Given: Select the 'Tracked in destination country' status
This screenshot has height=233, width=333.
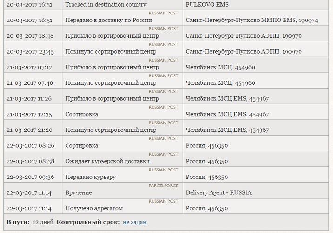Looking at the screenshot, I should (x=106, y=5).
